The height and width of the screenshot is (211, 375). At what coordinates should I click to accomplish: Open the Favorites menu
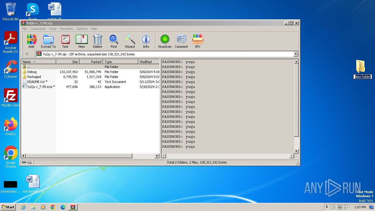click(x=67, y=29)
